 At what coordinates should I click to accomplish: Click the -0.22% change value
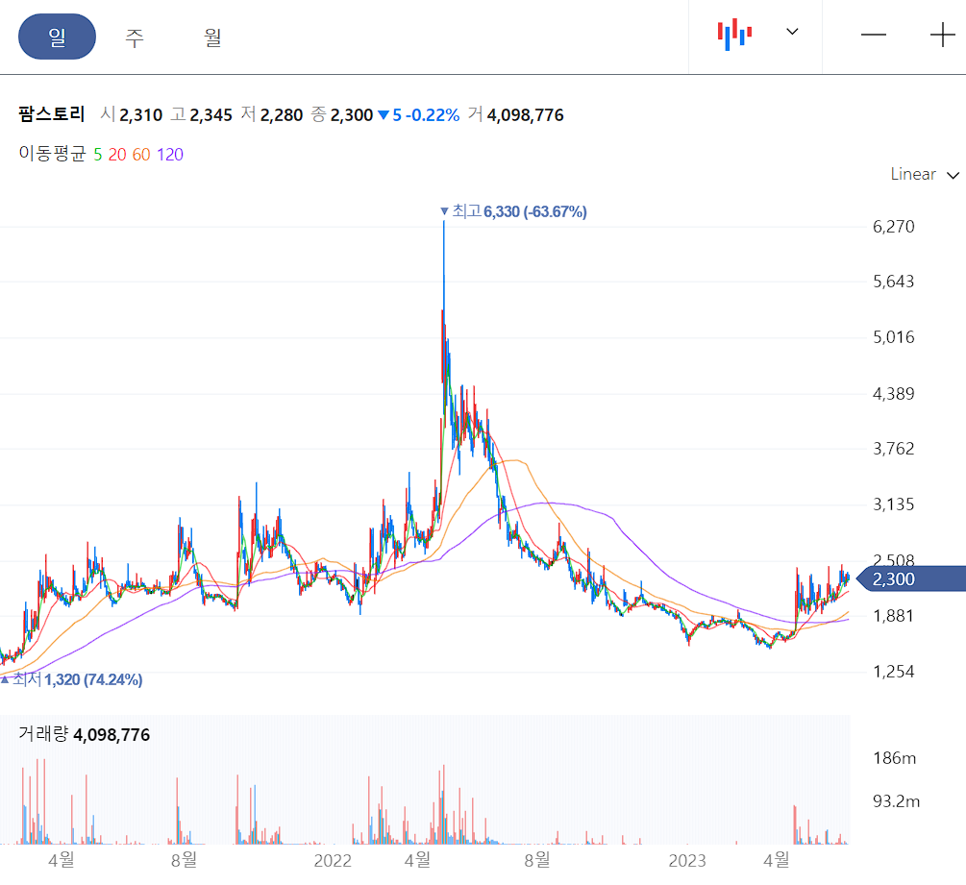(433, 115)
